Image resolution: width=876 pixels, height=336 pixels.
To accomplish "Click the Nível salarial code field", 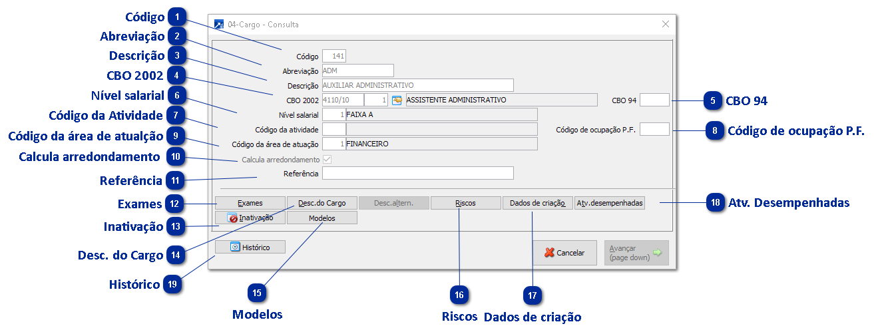I will click(x=334, y=114).
